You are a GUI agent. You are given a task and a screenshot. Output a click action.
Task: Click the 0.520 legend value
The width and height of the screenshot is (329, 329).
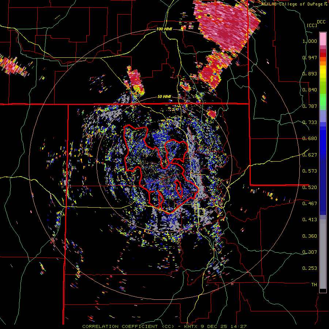(310, 187)
